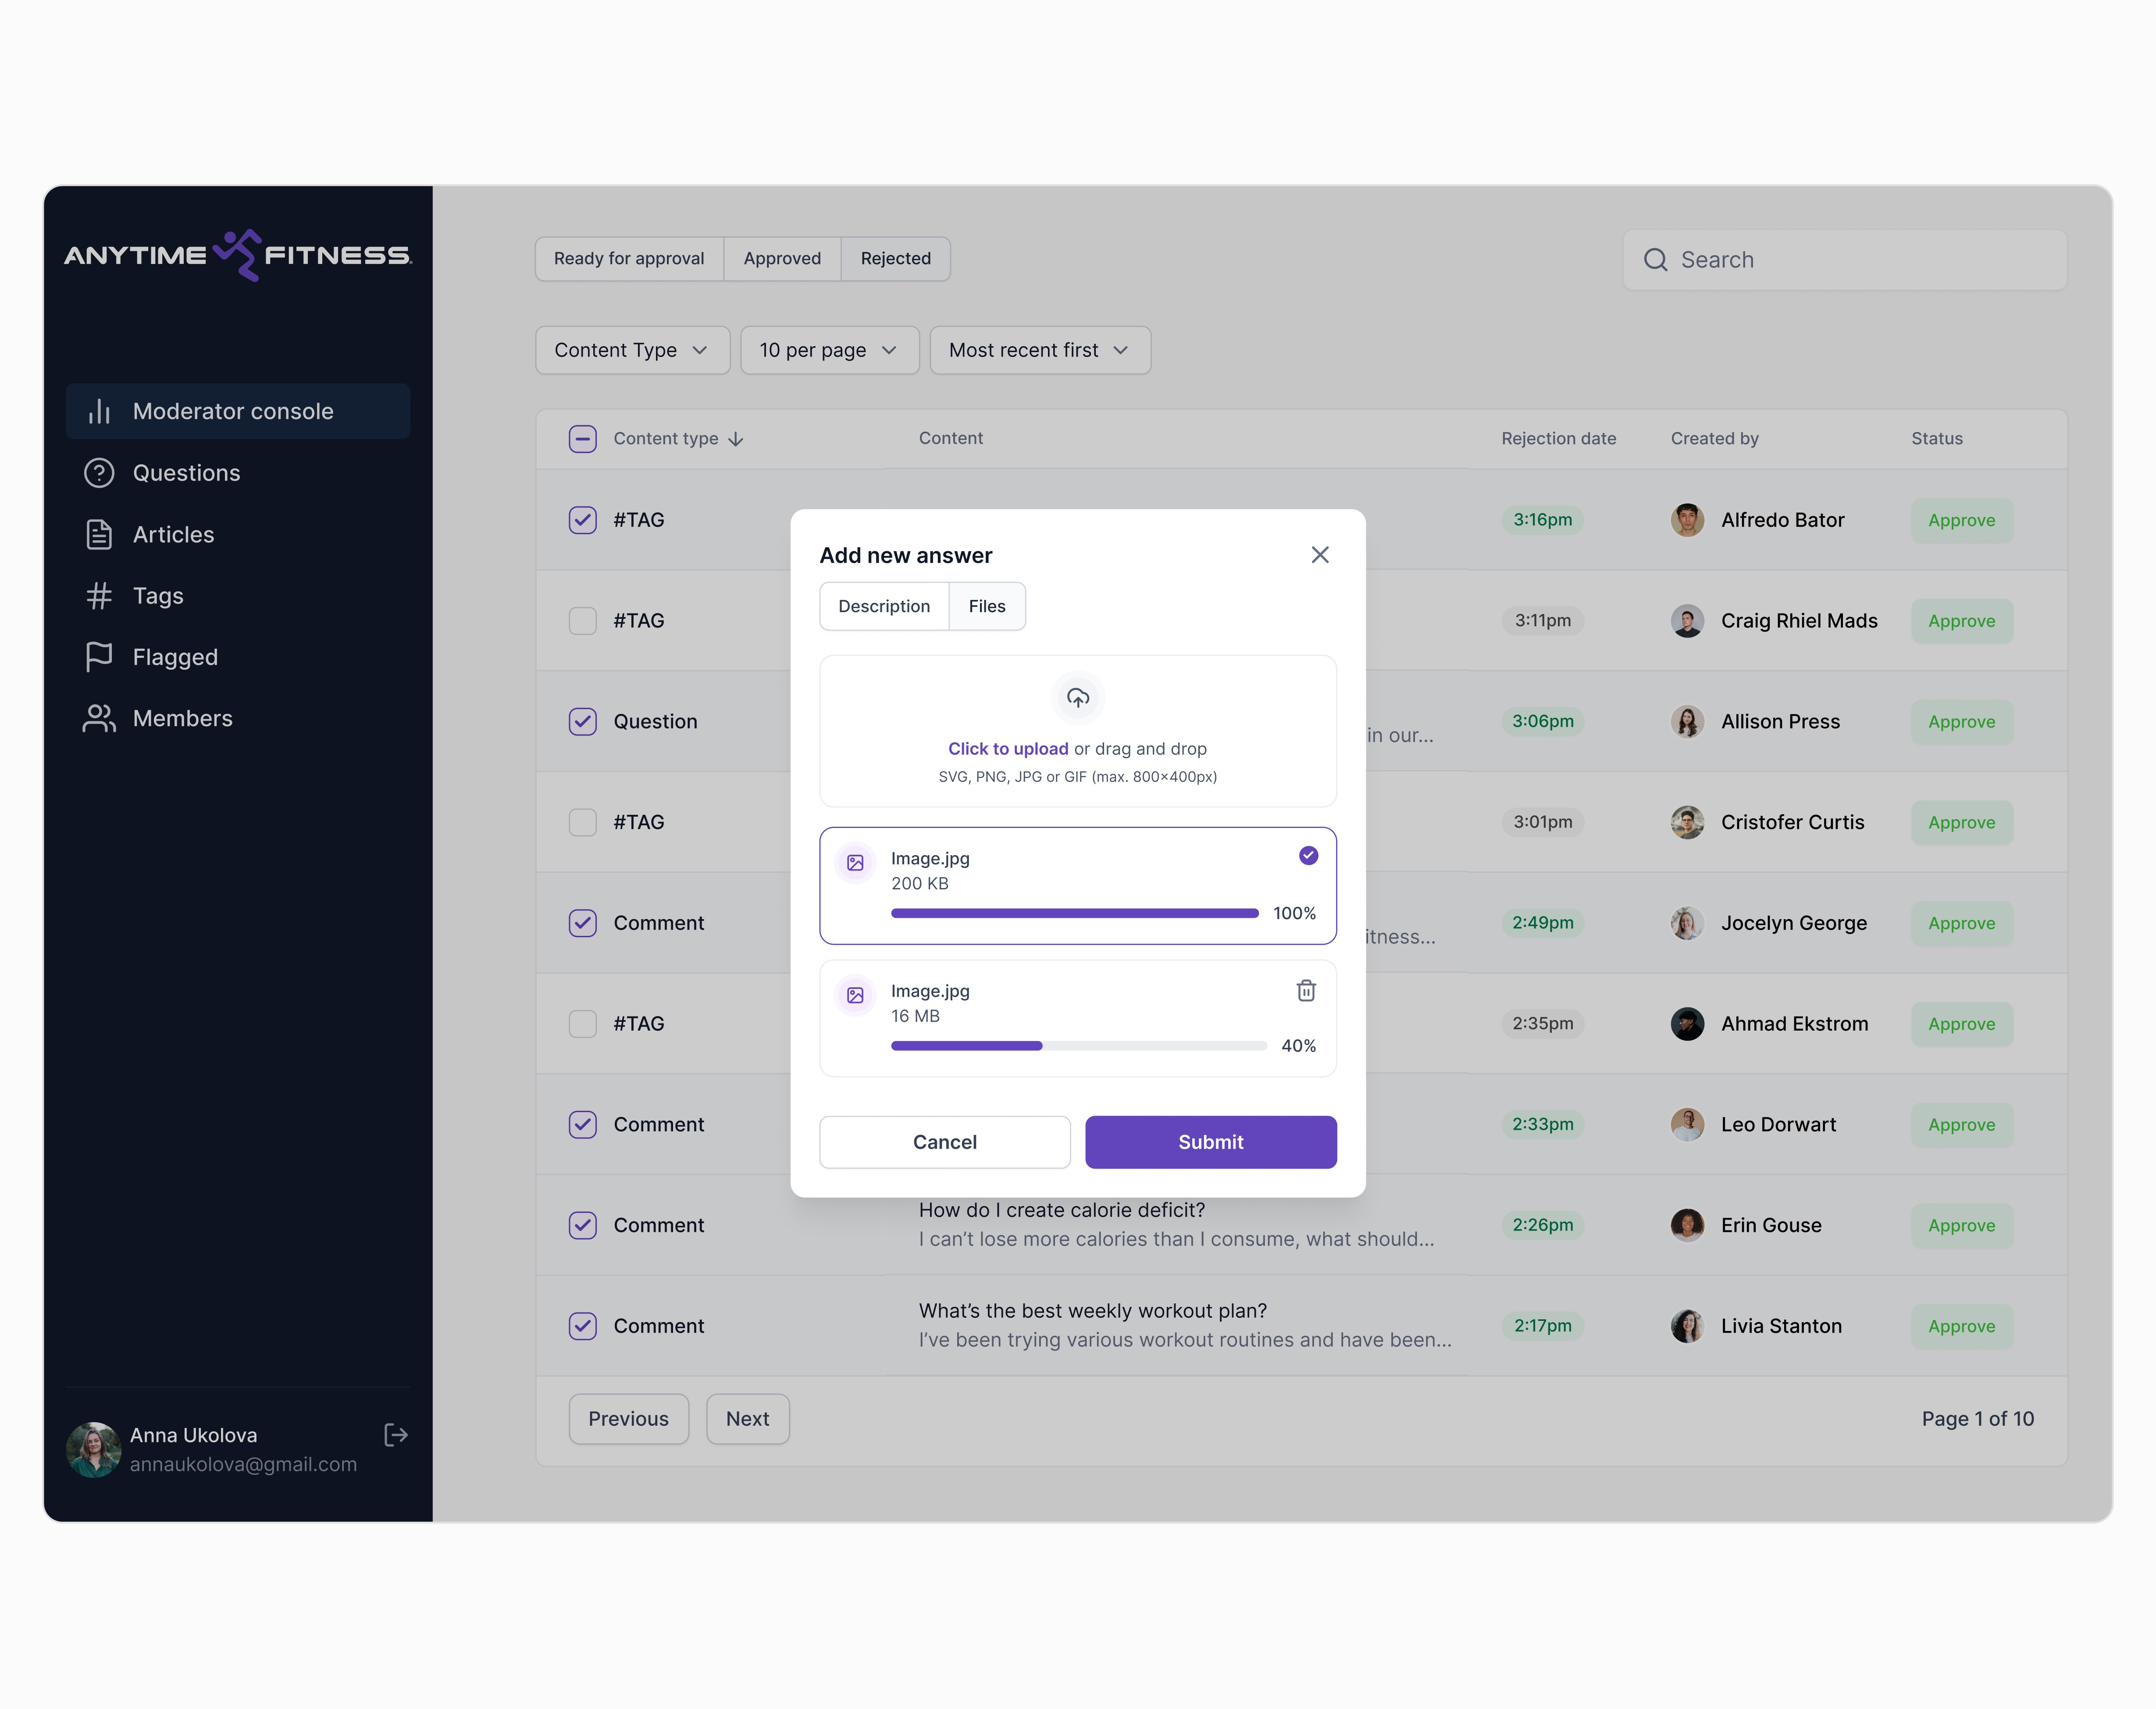Viewport: 2156px width, 1709px height.
Task: Check the #TAG row by Ahmad Ekstrom
Action: point(582,1023)
